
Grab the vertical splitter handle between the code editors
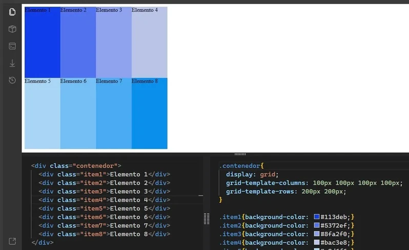click(x=207, y=218)
